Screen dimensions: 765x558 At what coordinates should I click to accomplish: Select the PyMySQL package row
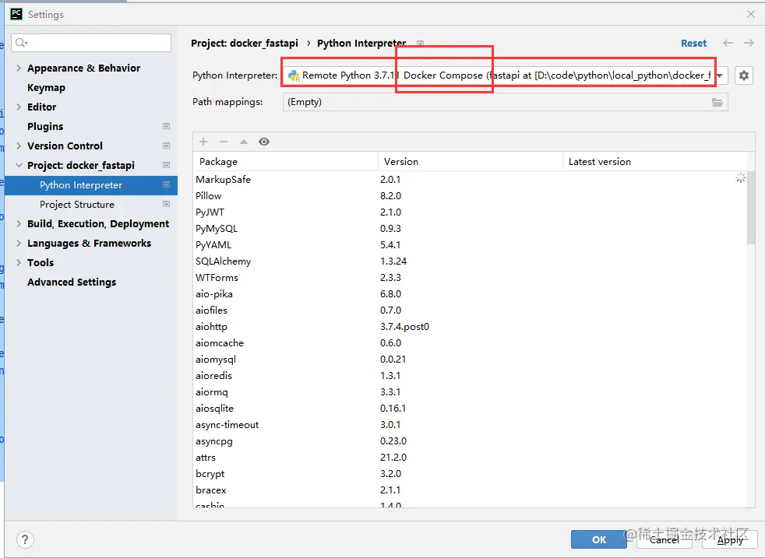470,229
